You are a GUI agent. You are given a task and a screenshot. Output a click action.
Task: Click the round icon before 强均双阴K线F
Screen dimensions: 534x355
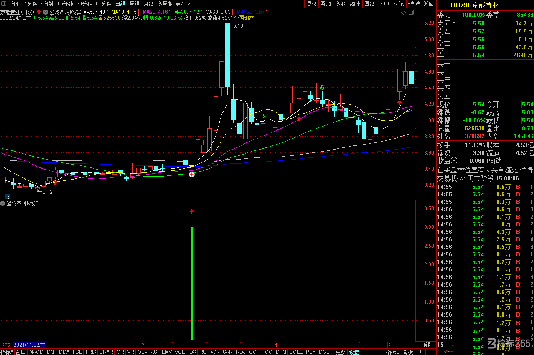tap(3, 203)
